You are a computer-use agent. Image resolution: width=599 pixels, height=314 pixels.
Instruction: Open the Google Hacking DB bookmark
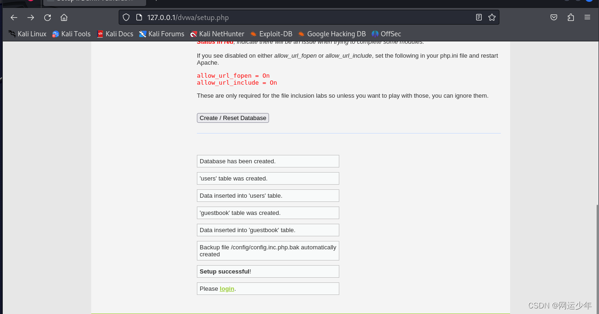pyautogui.click(x=331, y=33)
